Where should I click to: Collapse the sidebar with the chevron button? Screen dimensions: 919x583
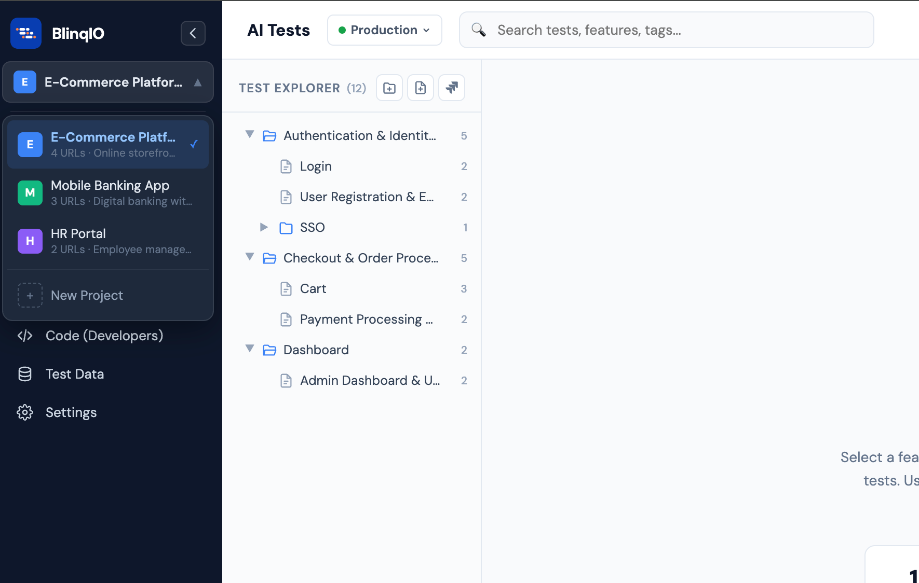(193, 33)
